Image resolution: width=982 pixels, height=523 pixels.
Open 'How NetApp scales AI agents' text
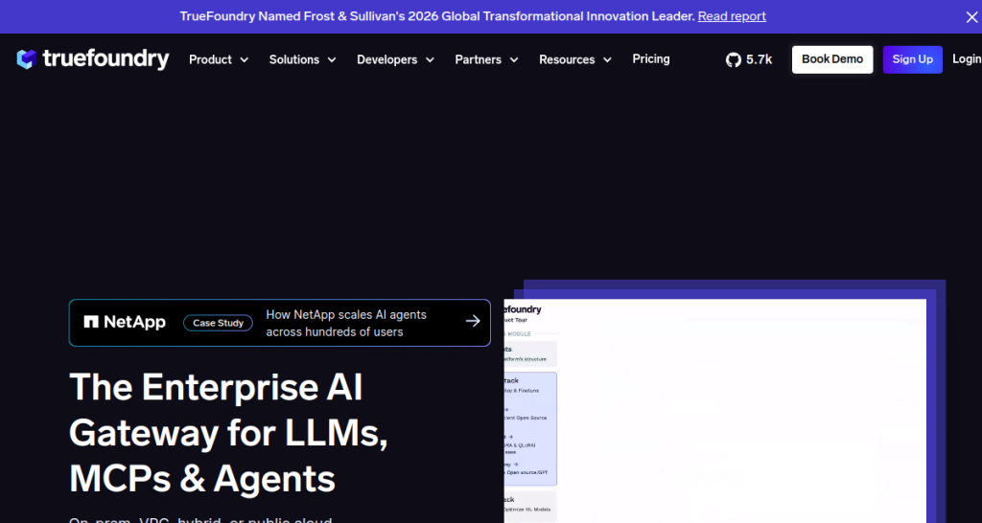click(x=346, y=323)
